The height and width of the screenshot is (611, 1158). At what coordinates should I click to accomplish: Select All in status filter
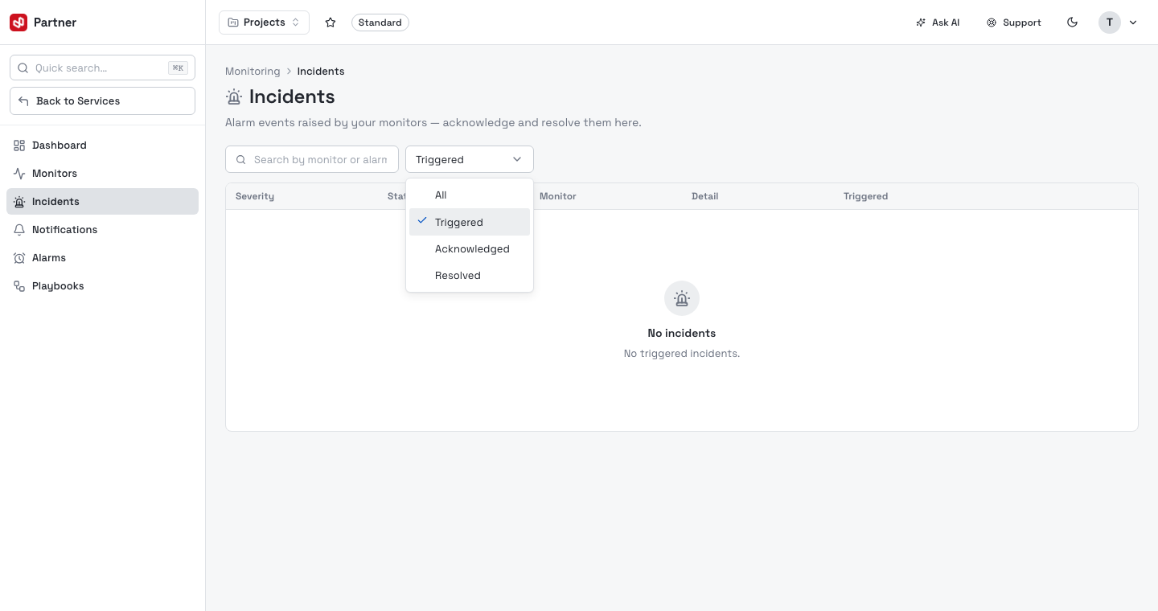click(470, 195)
